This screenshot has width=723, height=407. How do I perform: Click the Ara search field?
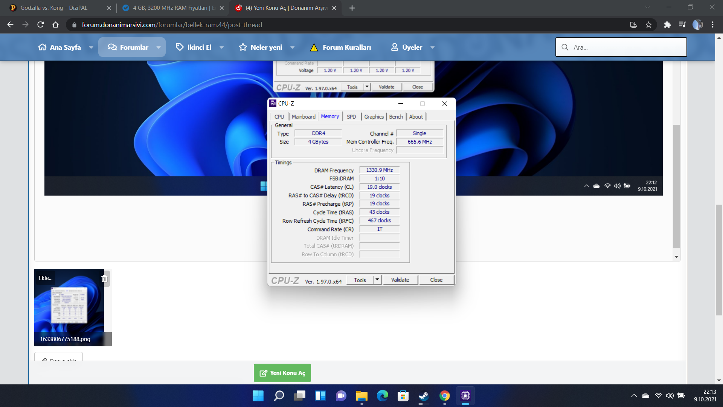[x=621, y=47]
